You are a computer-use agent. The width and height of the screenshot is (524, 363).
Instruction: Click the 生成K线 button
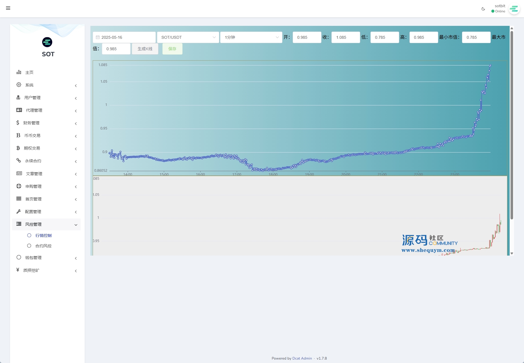[x=145, y=49]
